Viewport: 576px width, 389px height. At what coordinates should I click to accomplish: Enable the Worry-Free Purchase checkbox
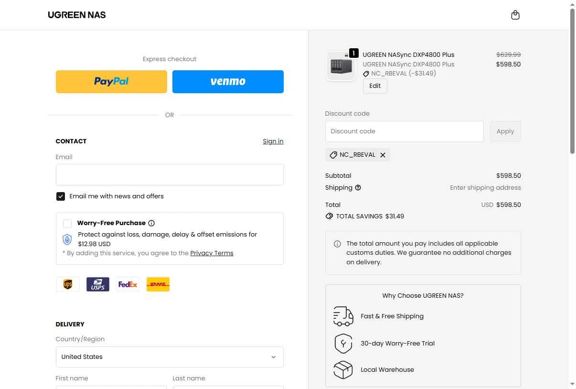(x=67, y=223)
